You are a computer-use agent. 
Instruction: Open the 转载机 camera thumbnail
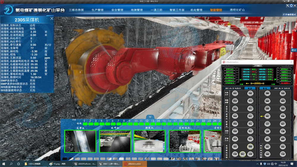(x=149, y=141)
